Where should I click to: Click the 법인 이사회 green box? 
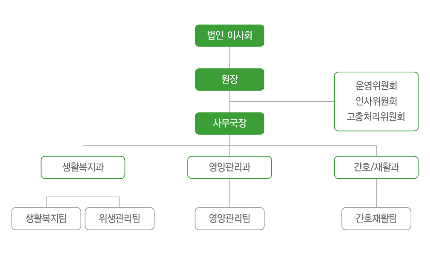(x=230, y=35)
